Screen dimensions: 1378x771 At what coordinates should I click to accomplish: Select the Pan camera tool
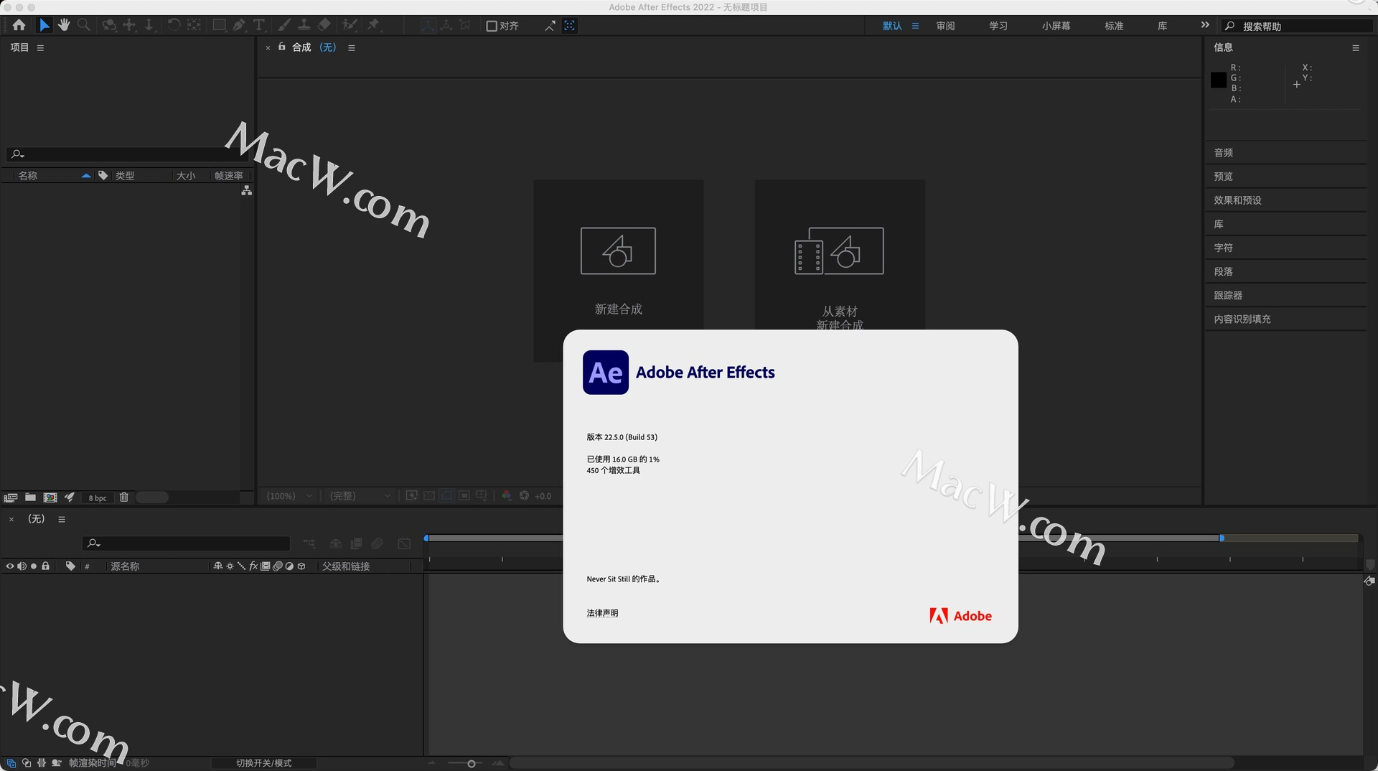point(129,25)
